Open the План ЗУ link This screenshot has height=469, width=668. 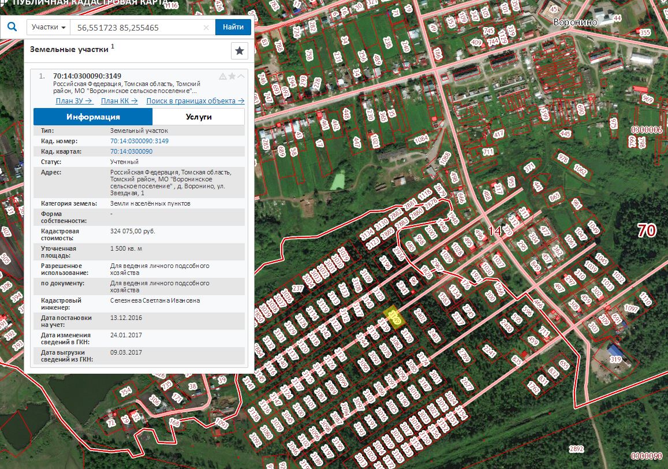[74, 100]
